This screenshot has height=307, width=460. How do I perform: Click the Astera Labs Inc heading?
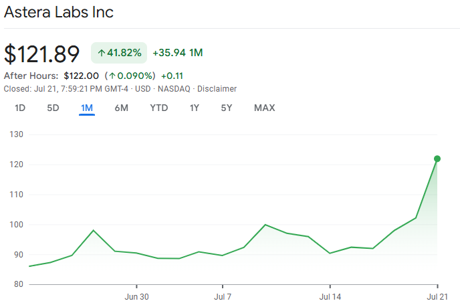coord(59,12)
